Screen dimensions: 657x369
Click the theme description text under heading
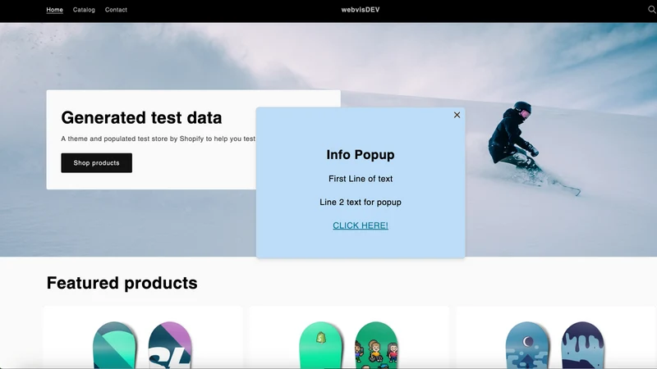coord(158,139)
